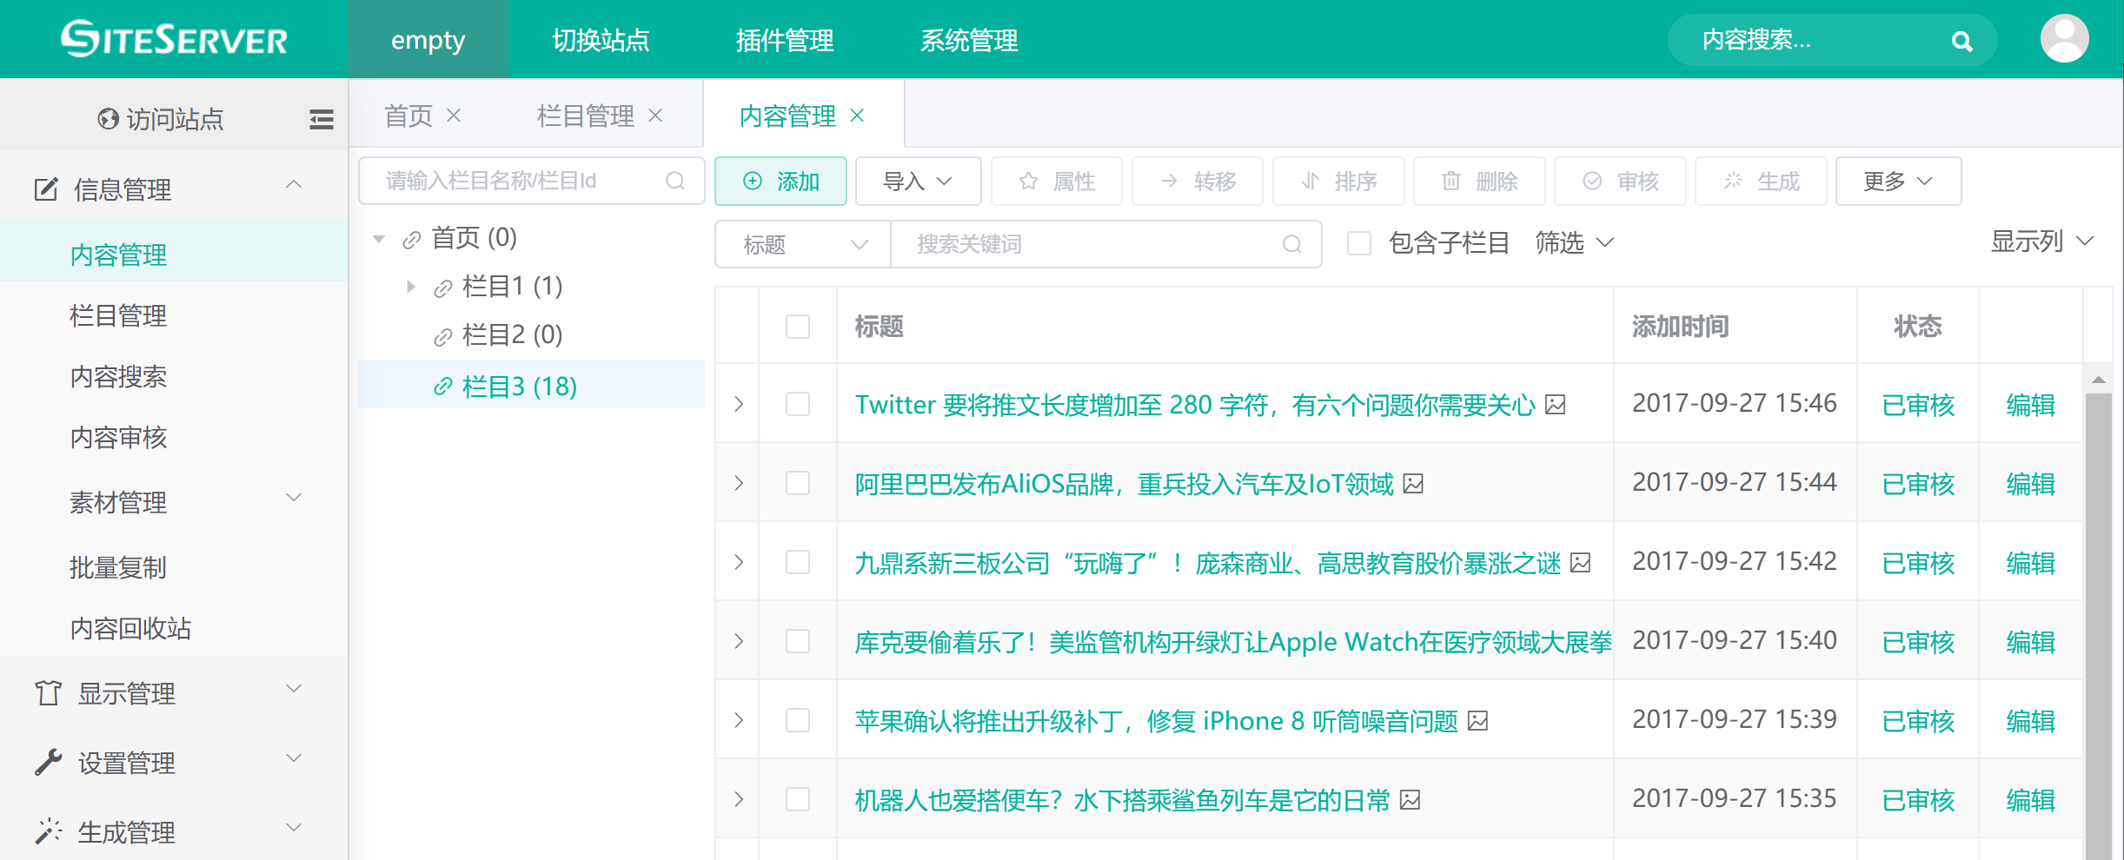Viewport: 2124px width, 860px height.
Task: Click 编辑 for the iPhone 8 article
Action: (2030, 721)
